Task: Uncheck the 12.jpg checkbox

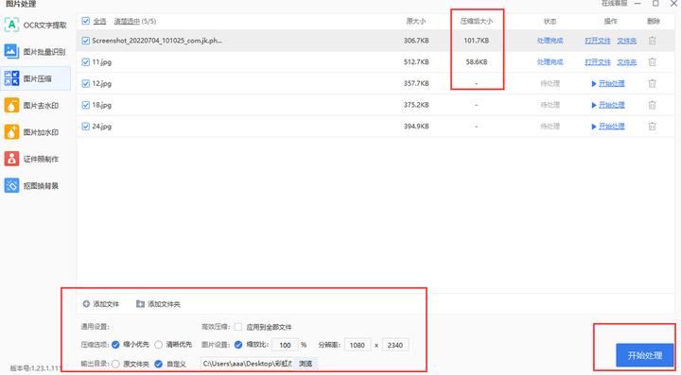Action: [85, 83]
